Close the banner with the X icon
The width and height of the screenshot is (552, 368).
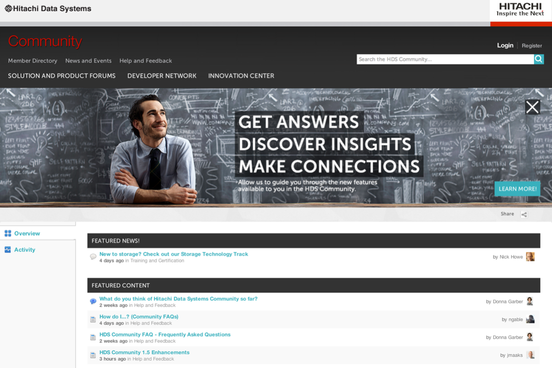pyautogui.click(x=532, y=107)
